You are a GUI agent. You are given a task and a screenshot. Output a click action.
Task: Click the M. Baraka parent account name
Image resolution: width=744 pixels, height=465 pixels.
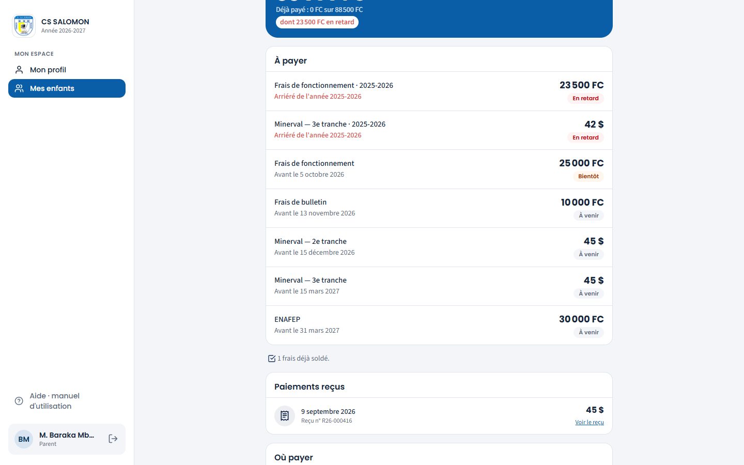67,435
